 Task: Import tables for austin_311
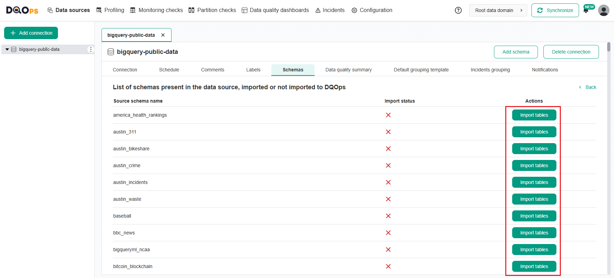534,132
